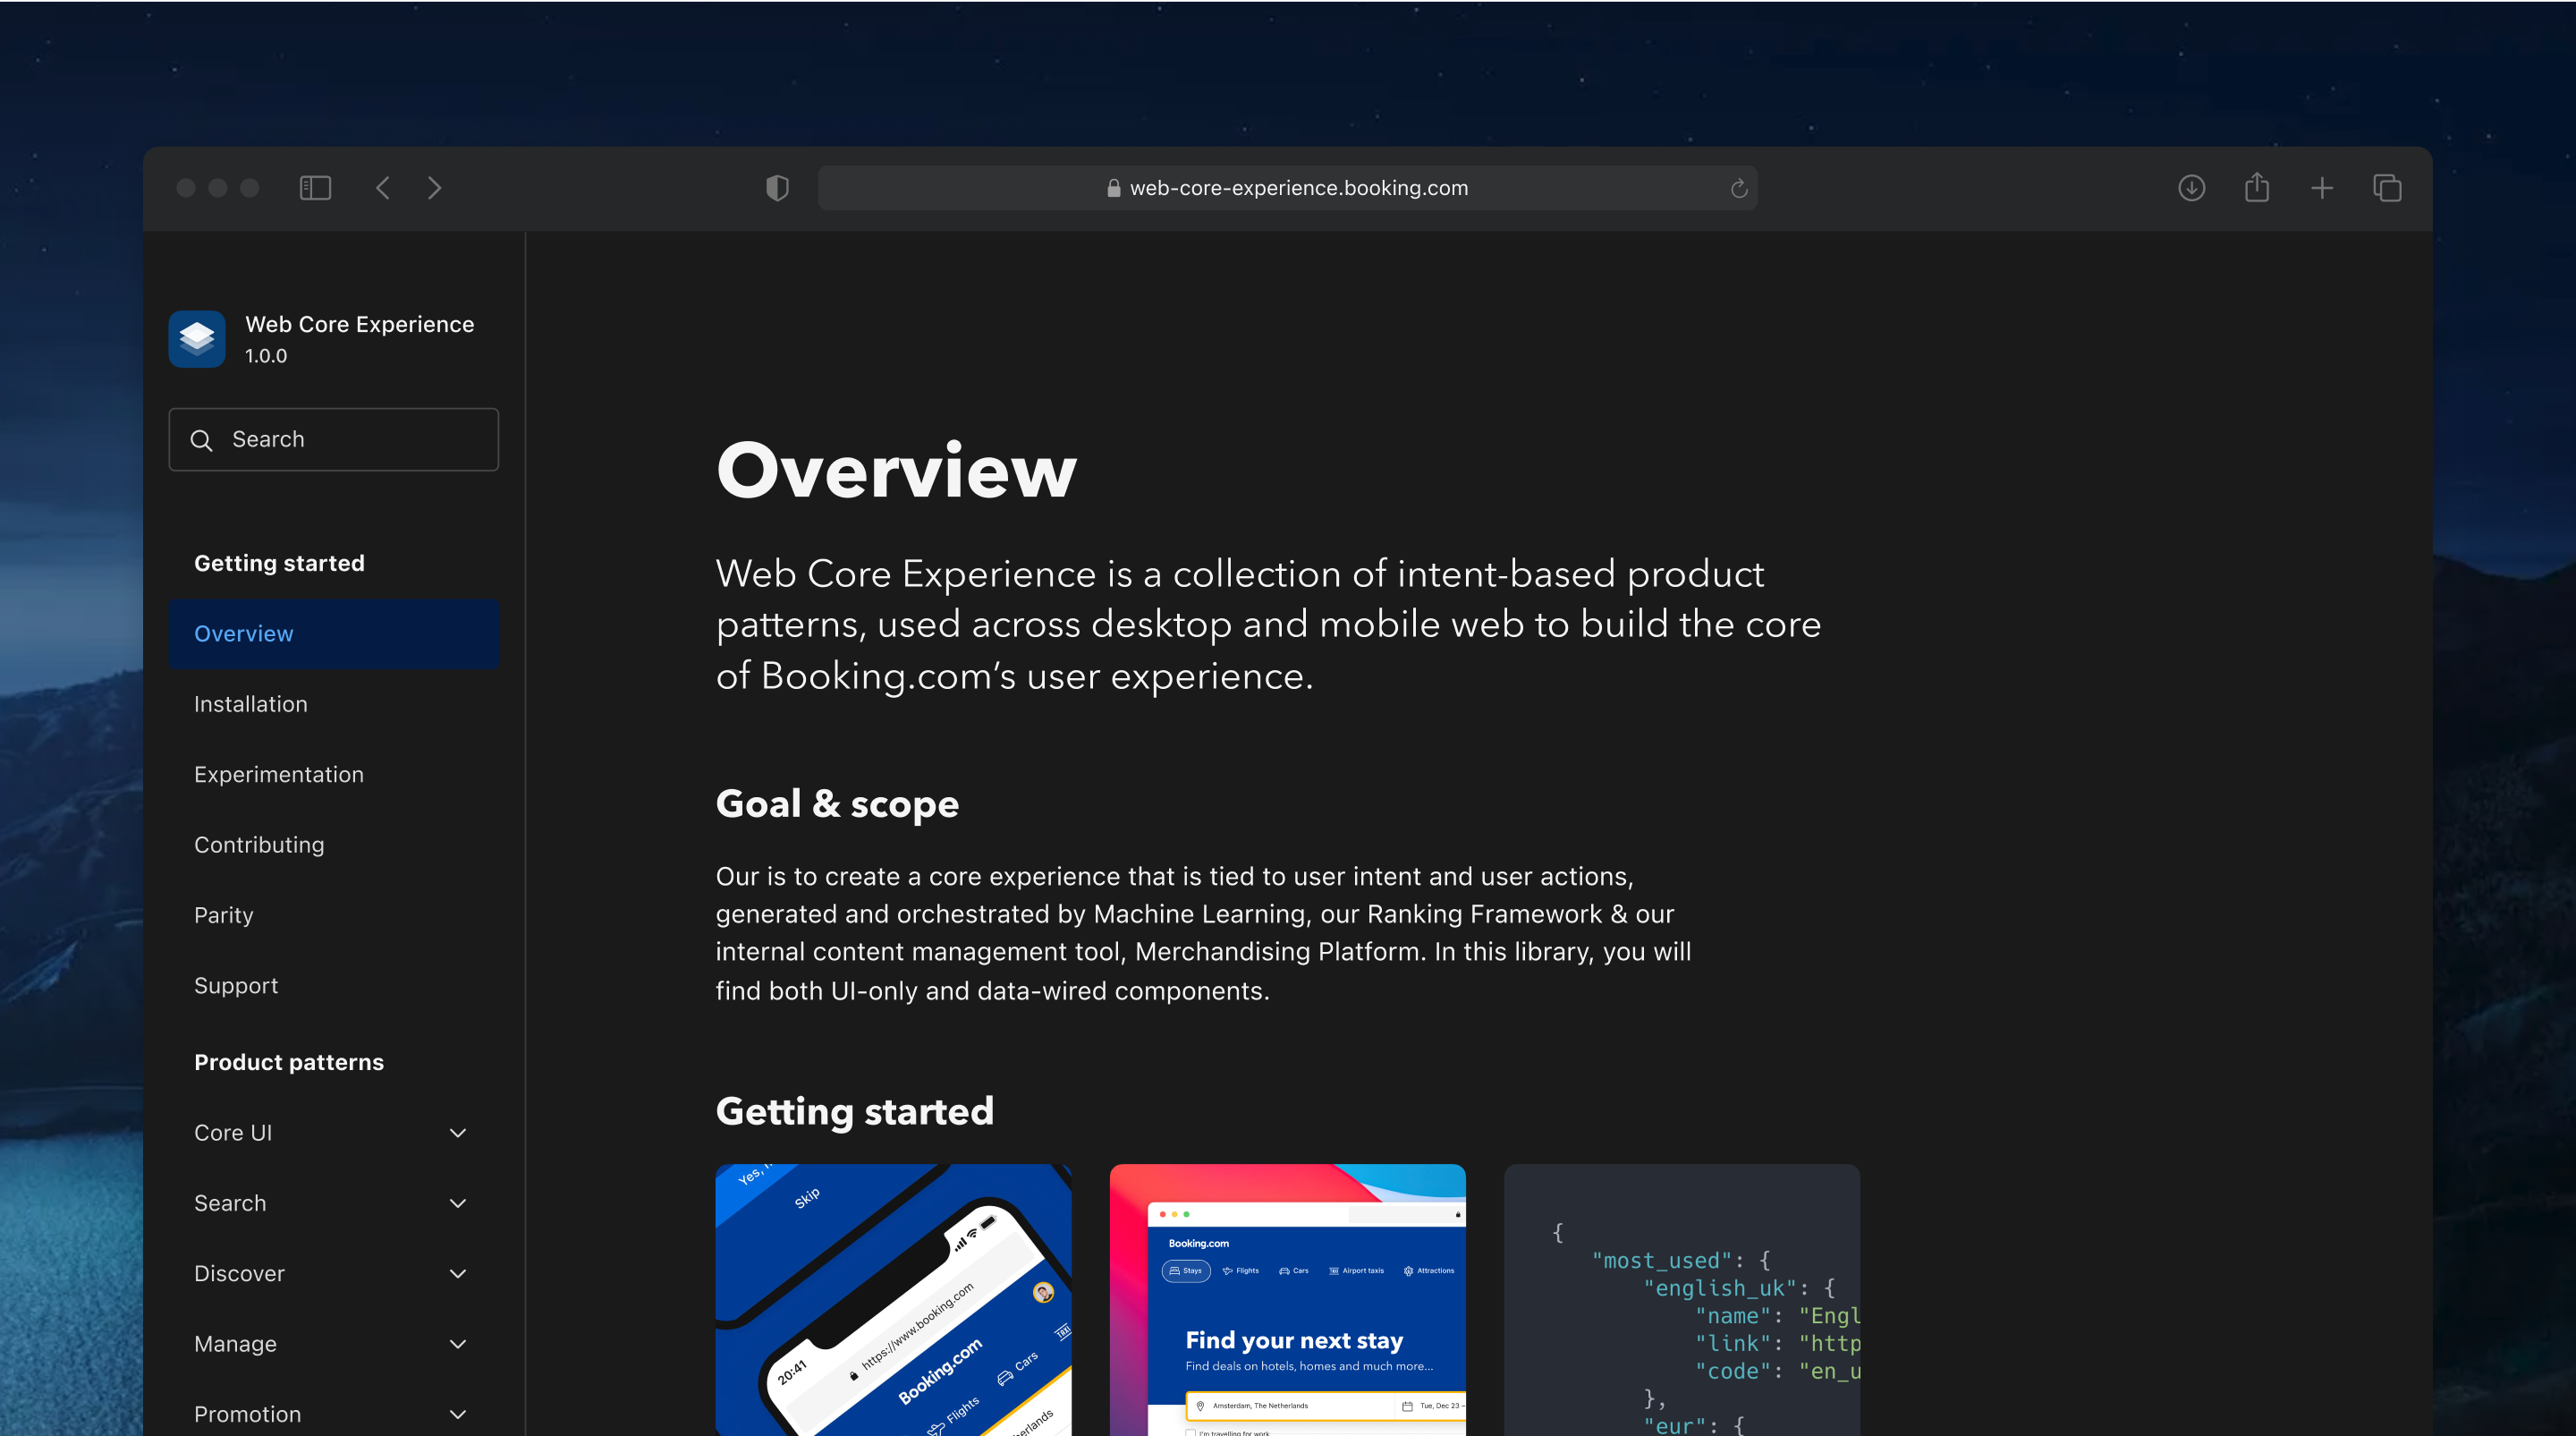Open the browser downloads icon
This screenshot has height=1436, width=2576.
click(x=2191, y=188)
